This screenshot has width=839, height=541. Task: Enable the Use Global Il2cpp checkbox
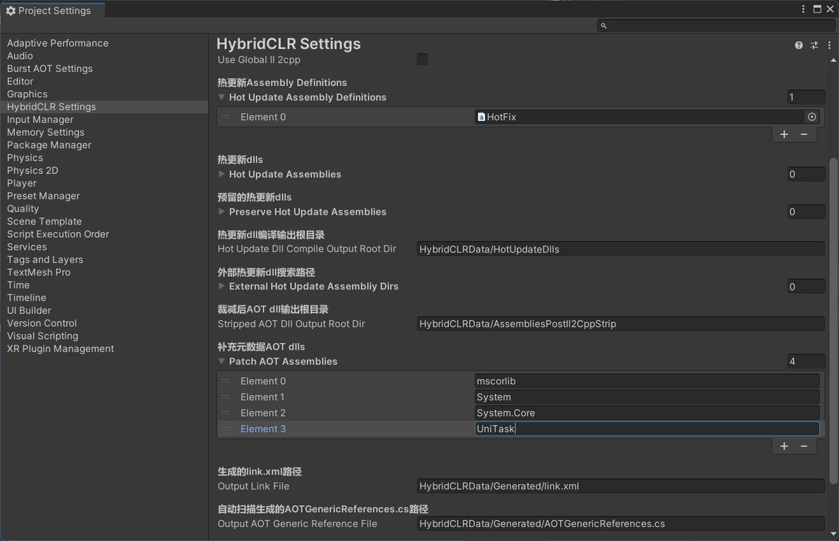[x=422, y=60]
